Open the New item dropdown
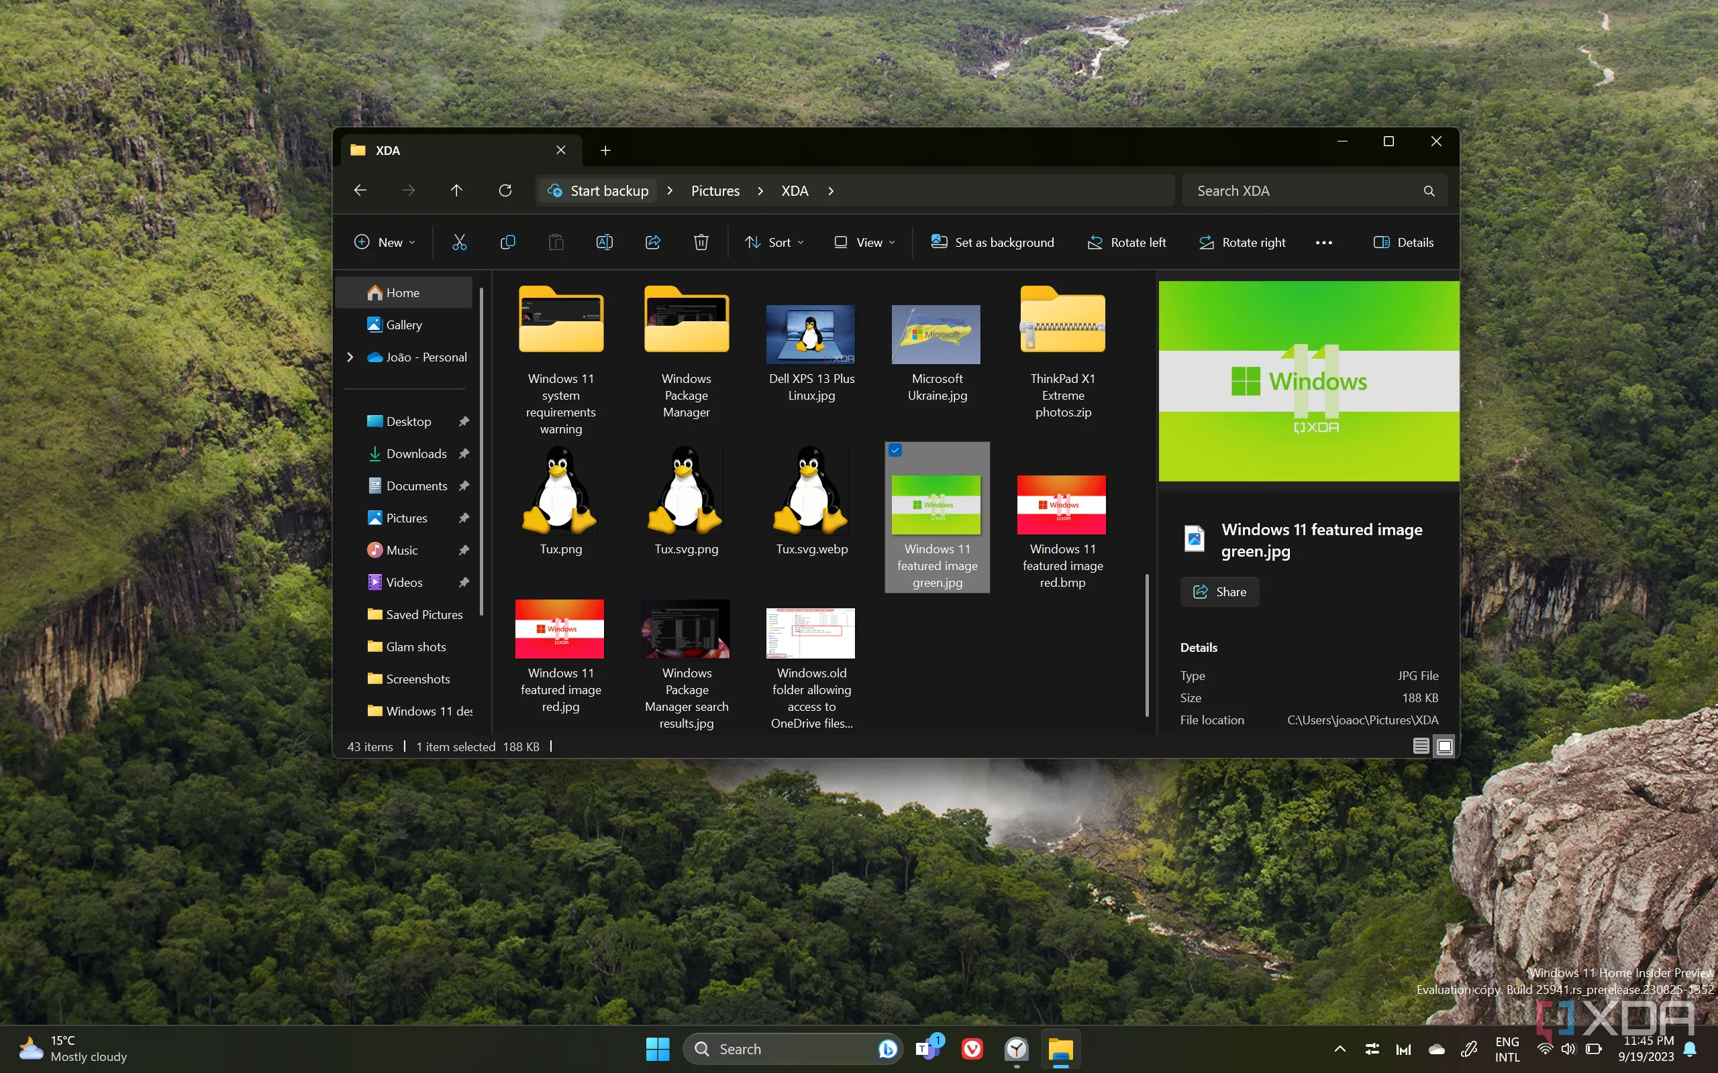Image resolution: width=1718 pixels, height=1073 pixels. click(x=383, y=242)
